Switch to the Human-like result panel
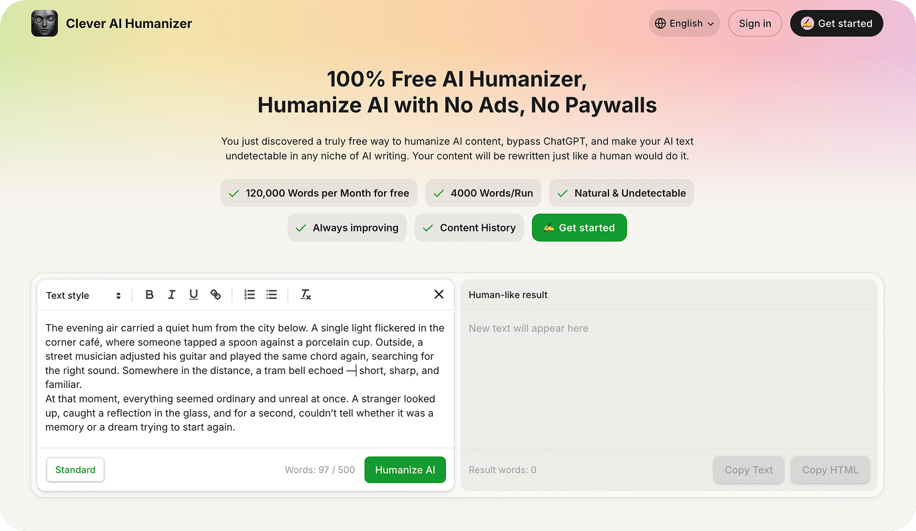Screen dimensions: 916x531 [508, 295]
